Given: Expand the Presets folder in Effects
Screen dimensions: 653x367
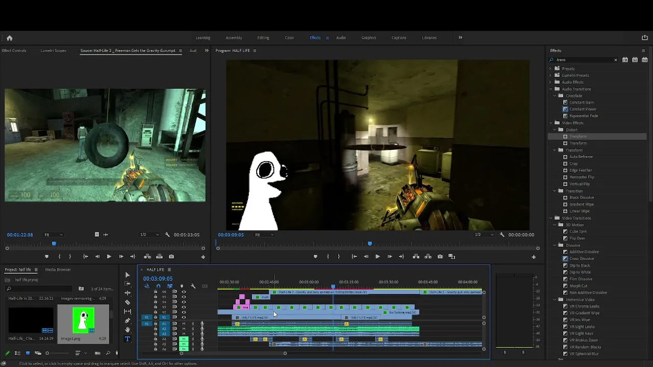Looking at the screenshot, I should coord(550,68).
